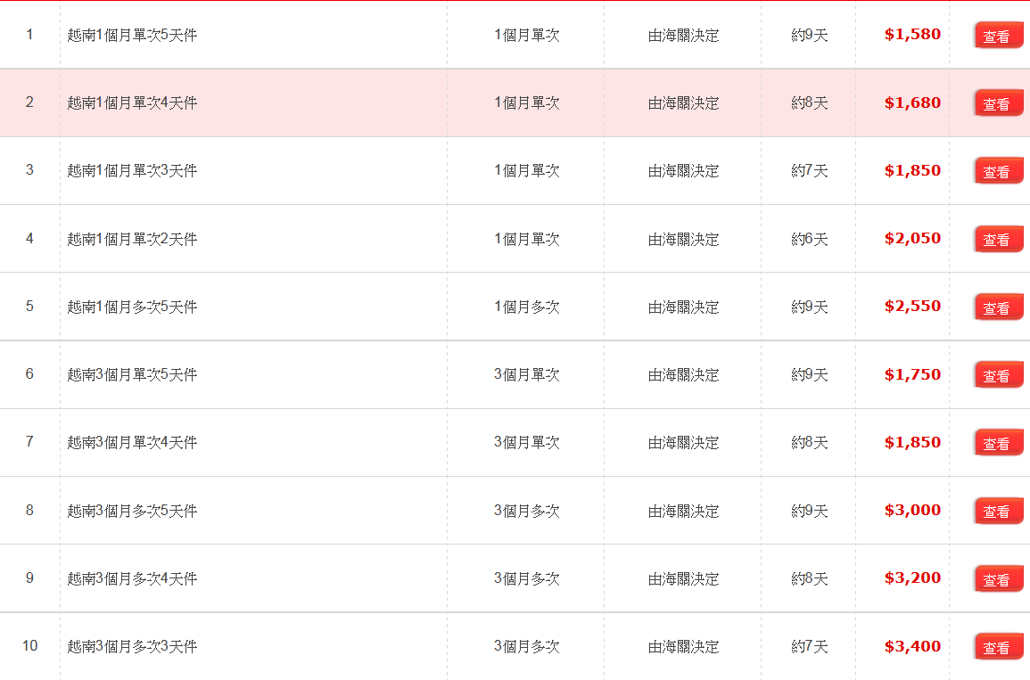This screenshot has height=680, width=1030.
Task: Click product name 越南3個月多次3天件
Action: 132,646
